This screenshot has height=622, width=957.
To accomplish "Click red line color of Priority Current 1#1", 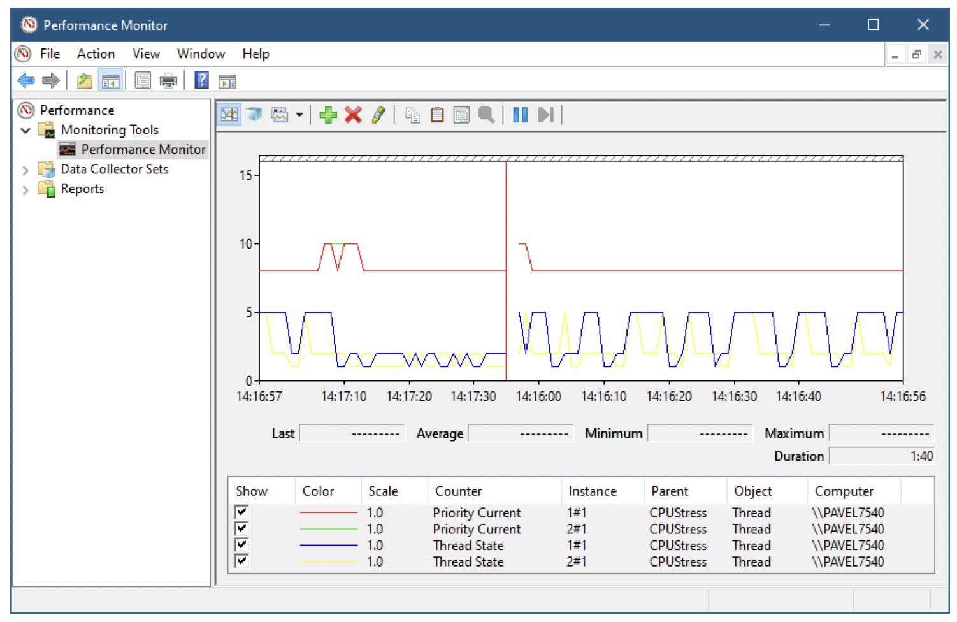I will click(x=329, y=512).
